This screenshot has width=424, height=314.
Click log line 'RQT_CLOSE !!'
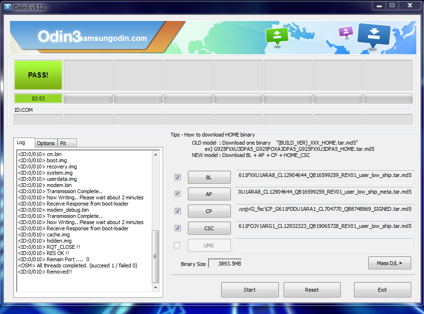(x=49, y=247)
